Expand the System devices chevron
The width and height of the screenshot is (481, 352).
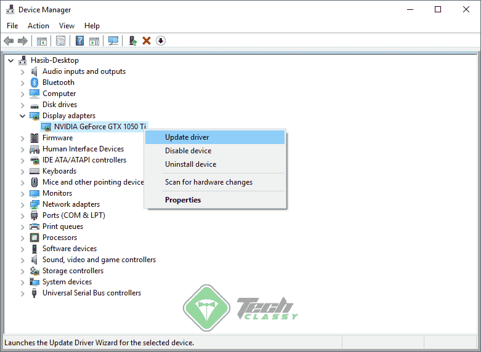pyautogui.click(x=22, y=282)
